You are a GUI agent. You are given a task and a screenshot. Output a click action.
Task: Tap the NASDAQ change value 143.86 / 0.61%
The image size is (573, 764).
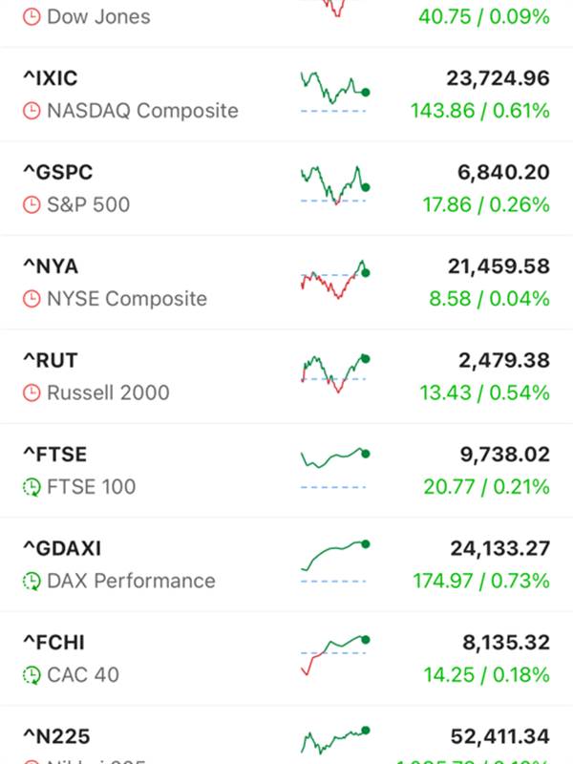[x=479, y=111]
